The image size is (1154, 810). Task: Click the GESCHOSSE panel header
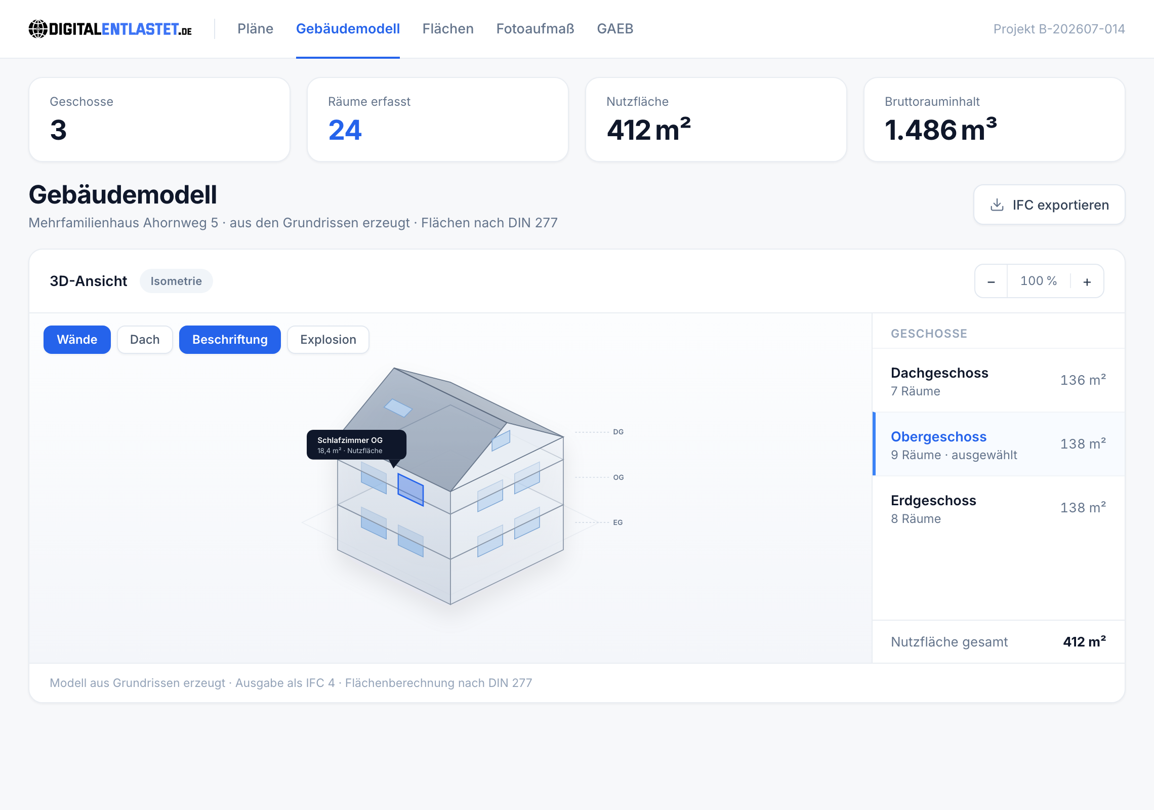pyautogui.click(x=929, y=334)
